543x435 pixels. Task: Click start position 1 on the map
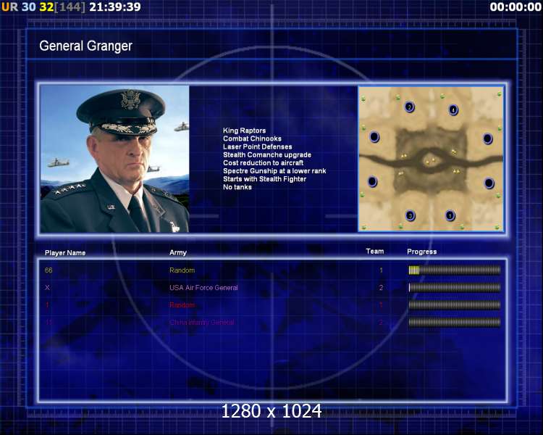coord(450,215)
